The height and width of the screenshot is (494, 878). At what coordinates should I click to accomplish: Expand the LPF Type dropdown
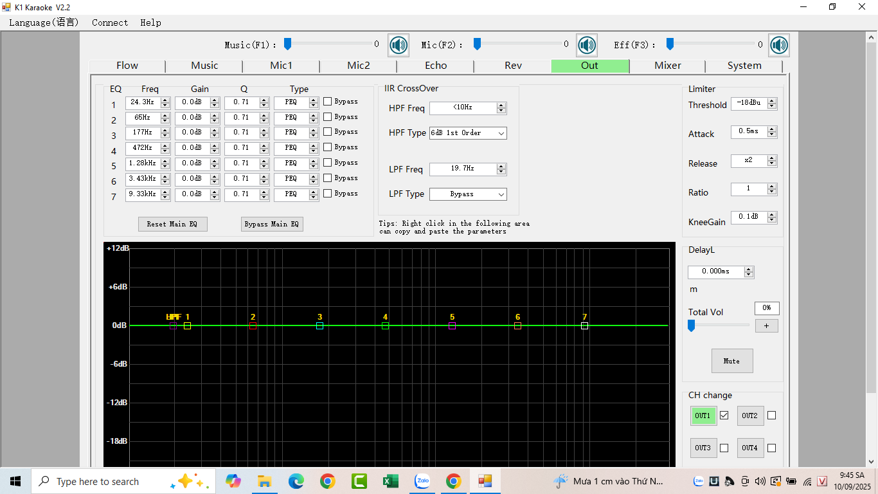[x=468, y=194]
